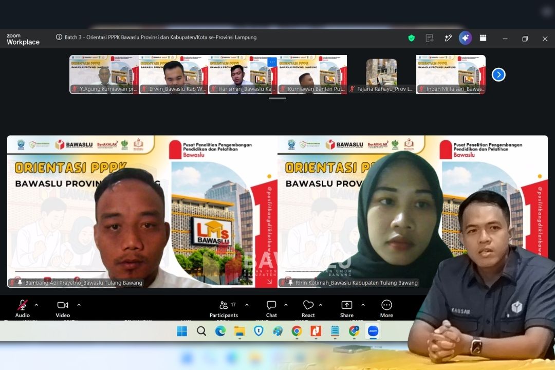This screenshot has width=555, height=370.
Task: Expand the Participants options arrow
Action: click(x=247, y=305)
